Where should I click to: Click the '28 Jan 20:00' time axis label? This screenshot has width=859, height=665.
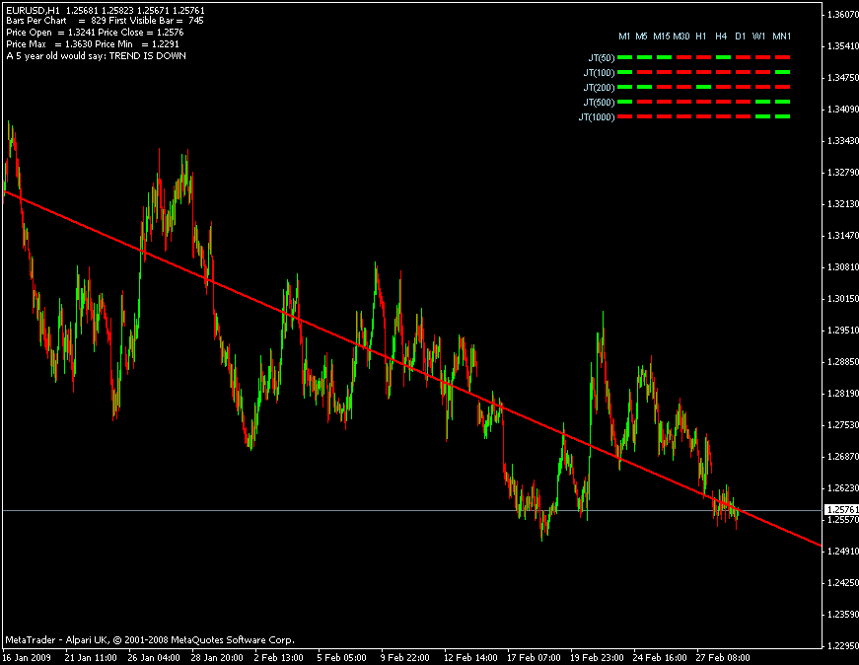point(217,657)
